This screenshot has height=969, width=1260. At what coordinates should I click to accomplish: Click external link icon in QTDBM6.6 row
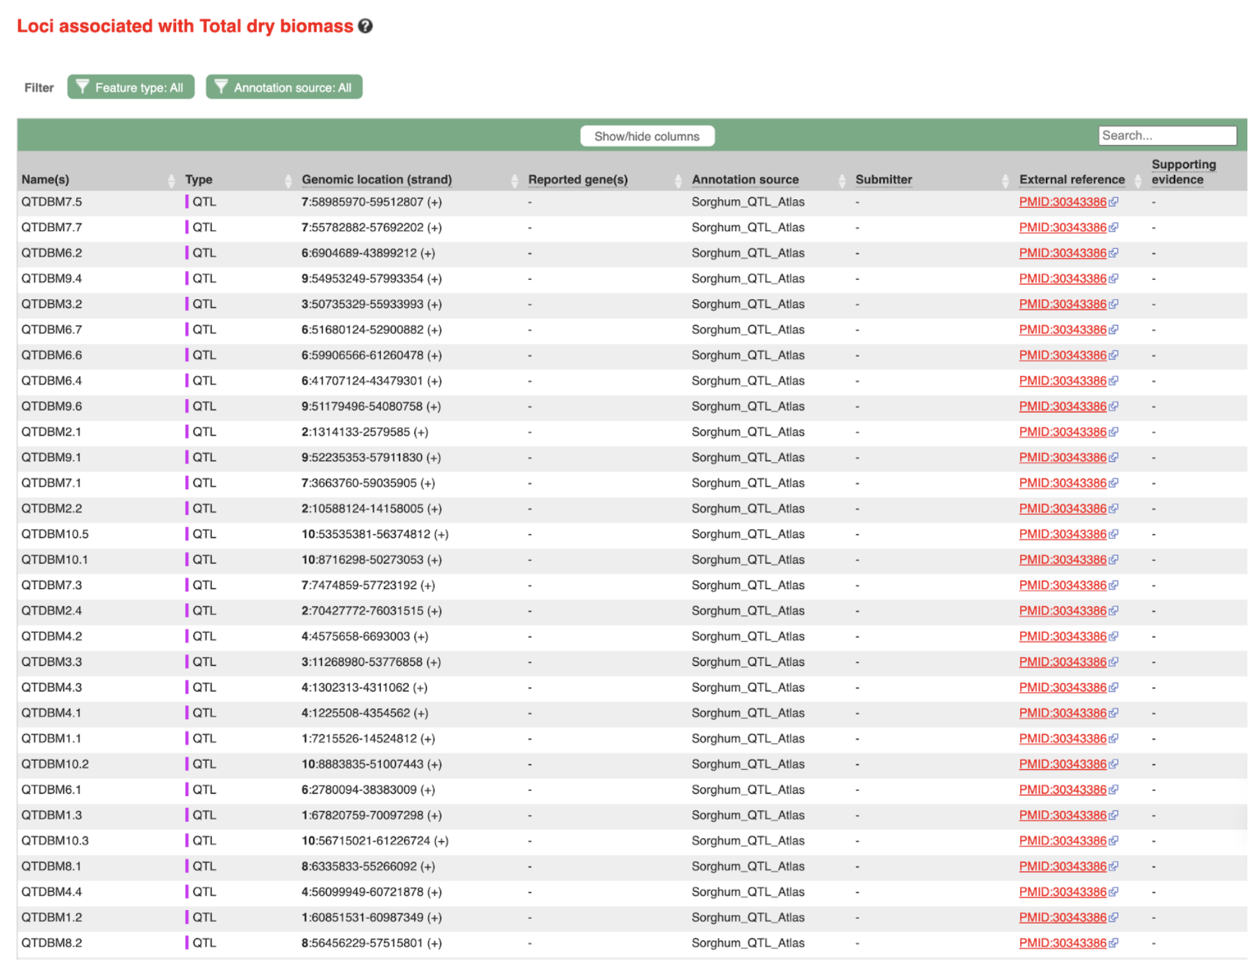point(1114,355)
